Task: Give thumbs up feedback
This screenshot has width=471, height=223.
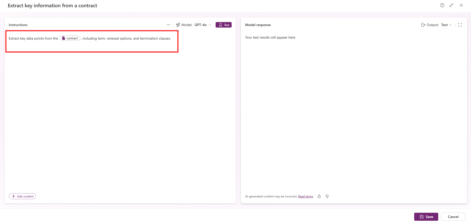Action: coord(319,196)
